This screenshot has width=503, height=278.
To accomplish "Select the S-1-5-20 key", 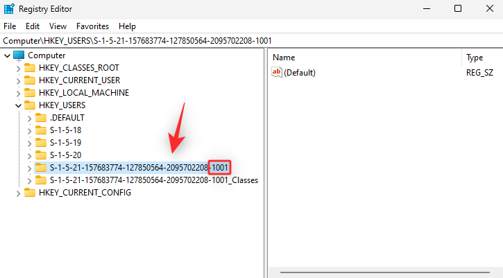I will point(66,155).
